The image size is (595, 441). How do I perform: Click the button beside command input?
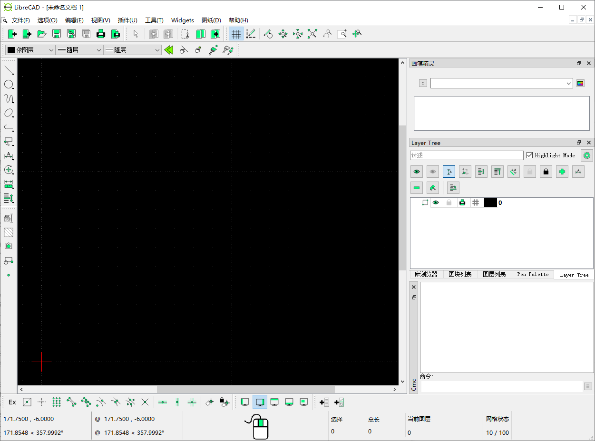[588, 386]
